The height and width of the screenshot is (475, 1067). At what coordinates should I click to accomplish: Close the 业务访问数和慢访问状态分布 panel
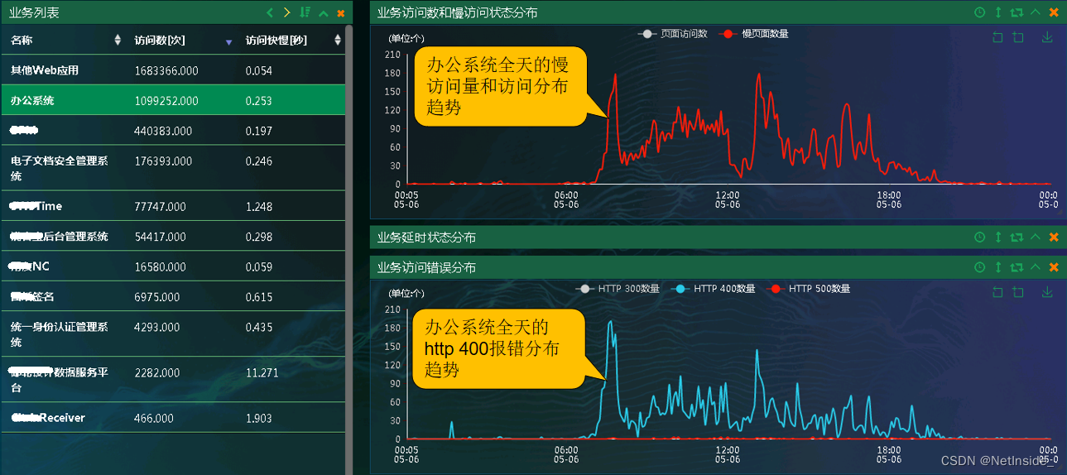pos(1054,12)
